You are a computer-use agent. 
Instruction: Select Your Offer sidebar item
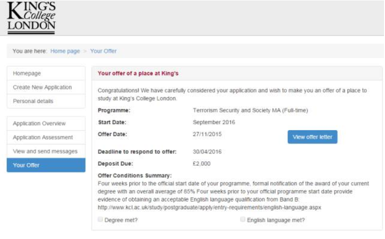(x=26, y=166)
